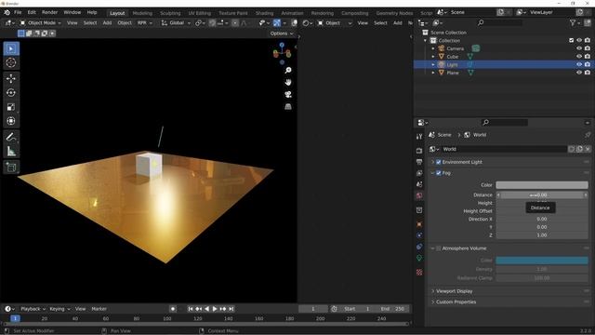
Task: Activate the Transform tool
Action: point(11,121)
